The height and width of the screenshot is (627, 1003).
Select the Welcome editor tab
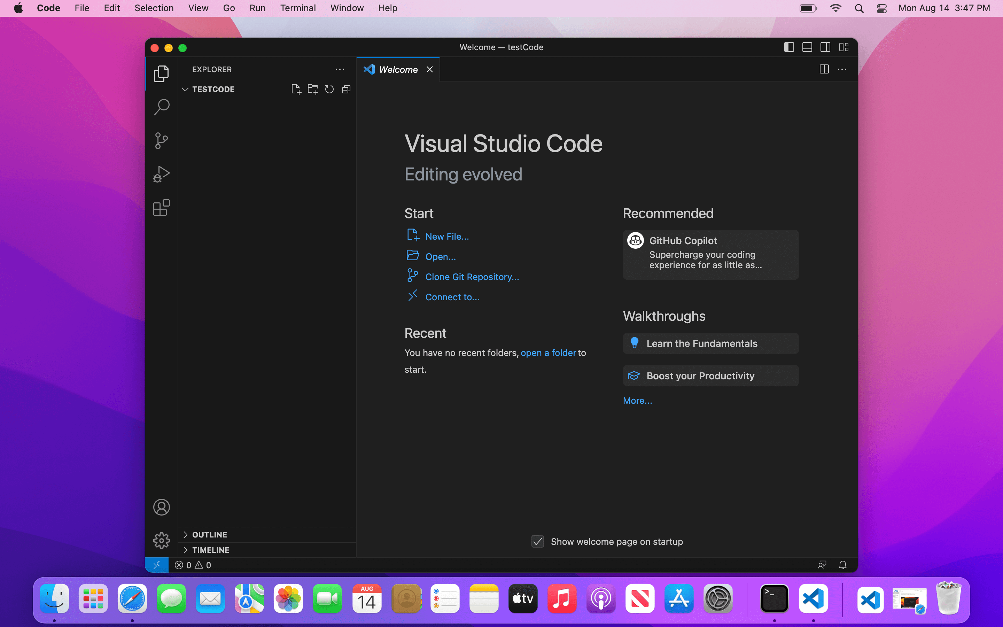(x=398, y=70)
